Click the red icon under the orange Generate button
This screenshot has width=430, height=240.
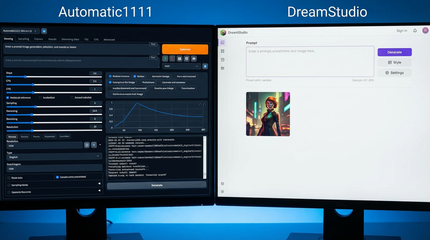point(172,58)
